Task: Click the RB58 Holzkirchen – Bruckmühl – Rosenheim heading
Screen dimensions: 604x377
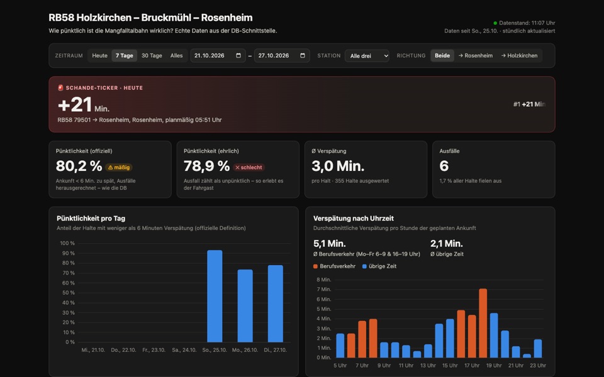Action: (150, 18)
